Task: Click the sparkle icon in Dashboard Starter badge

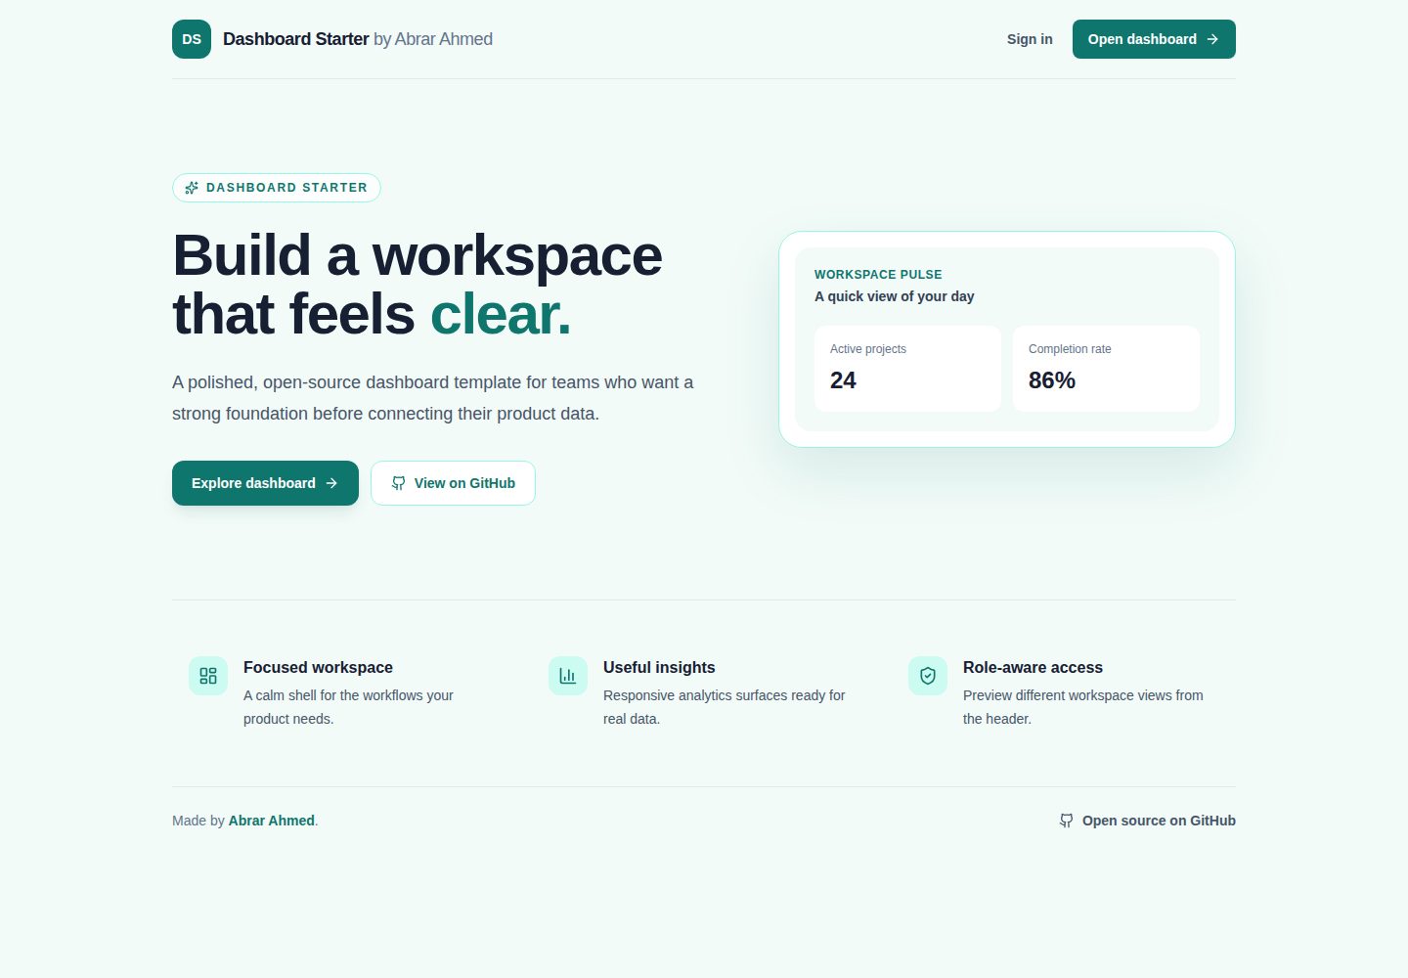Action: click(192, 188)
